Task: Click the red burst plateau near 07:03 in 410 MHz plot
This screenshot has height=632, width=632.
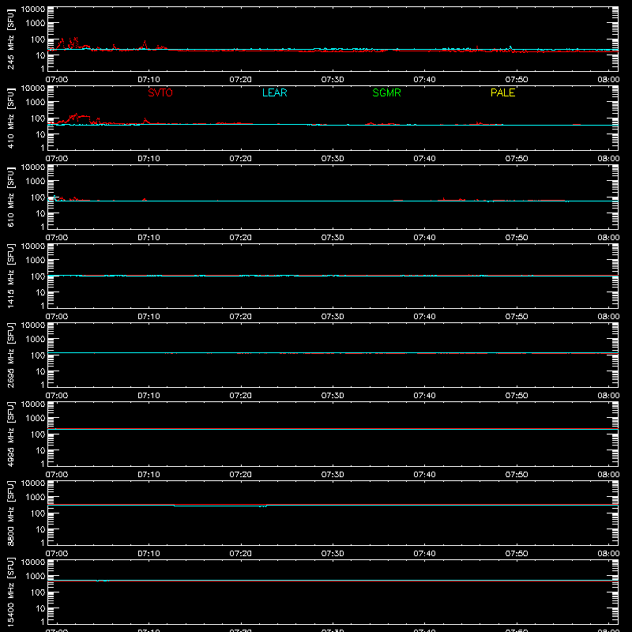Action: point(84,116)
